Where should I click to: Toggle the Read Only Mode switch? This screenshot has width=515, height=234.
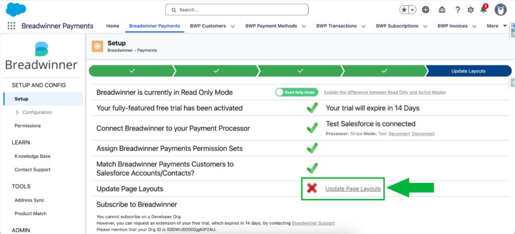point(297,92)
